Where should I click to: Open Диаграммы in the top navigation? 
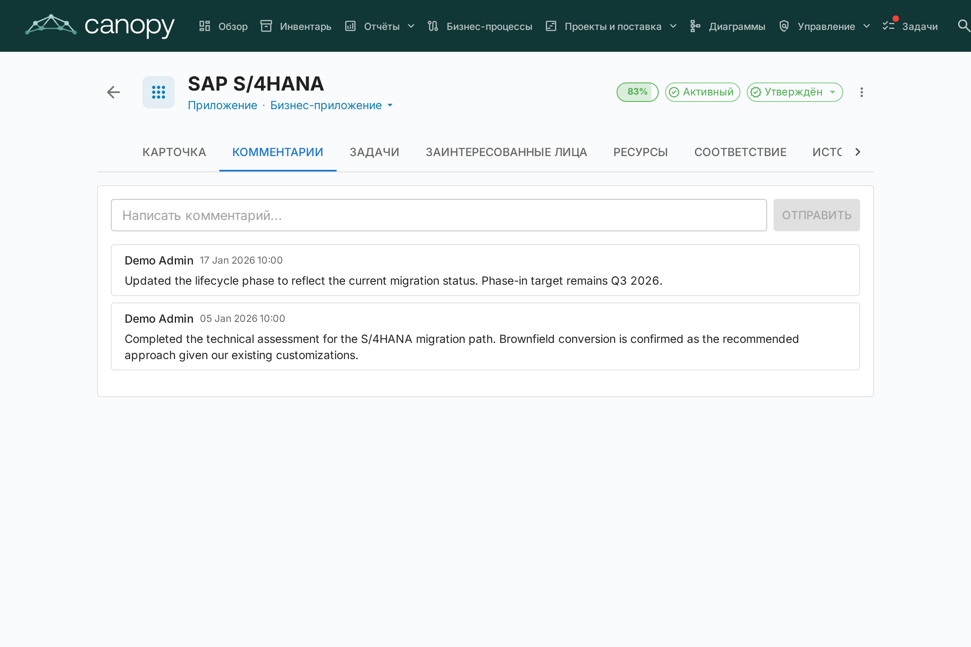[728, 26]
